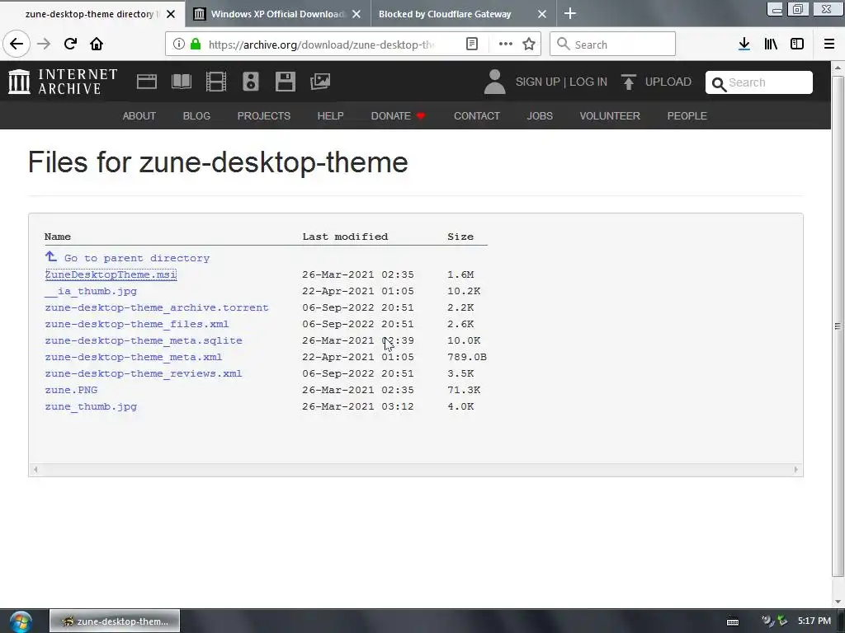Focus the Internet Archive Search field
Image resolution: width=845 pixels, height=633 pixels.
759,82
